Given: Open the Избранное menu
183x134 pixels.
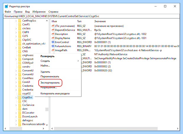Looking at the screenshot, I should tap(39, 12).
